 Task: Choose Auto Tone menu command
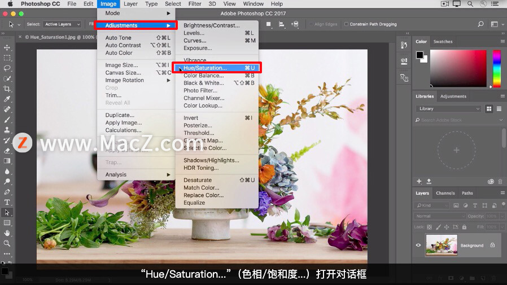136,38
